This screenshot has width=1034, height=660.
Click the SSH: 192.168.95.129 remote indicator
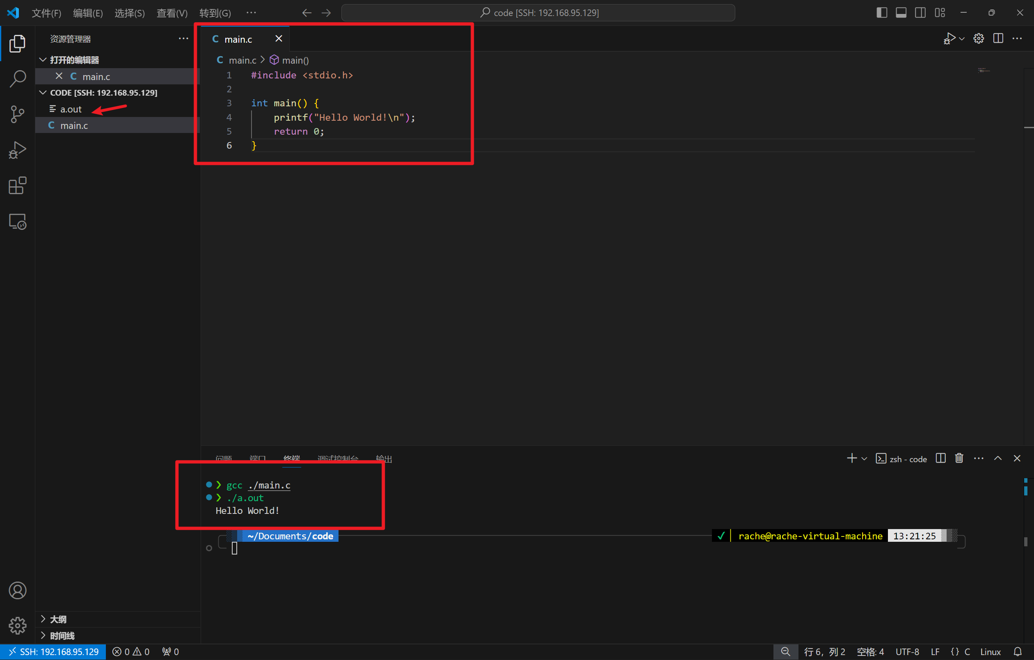53,652
